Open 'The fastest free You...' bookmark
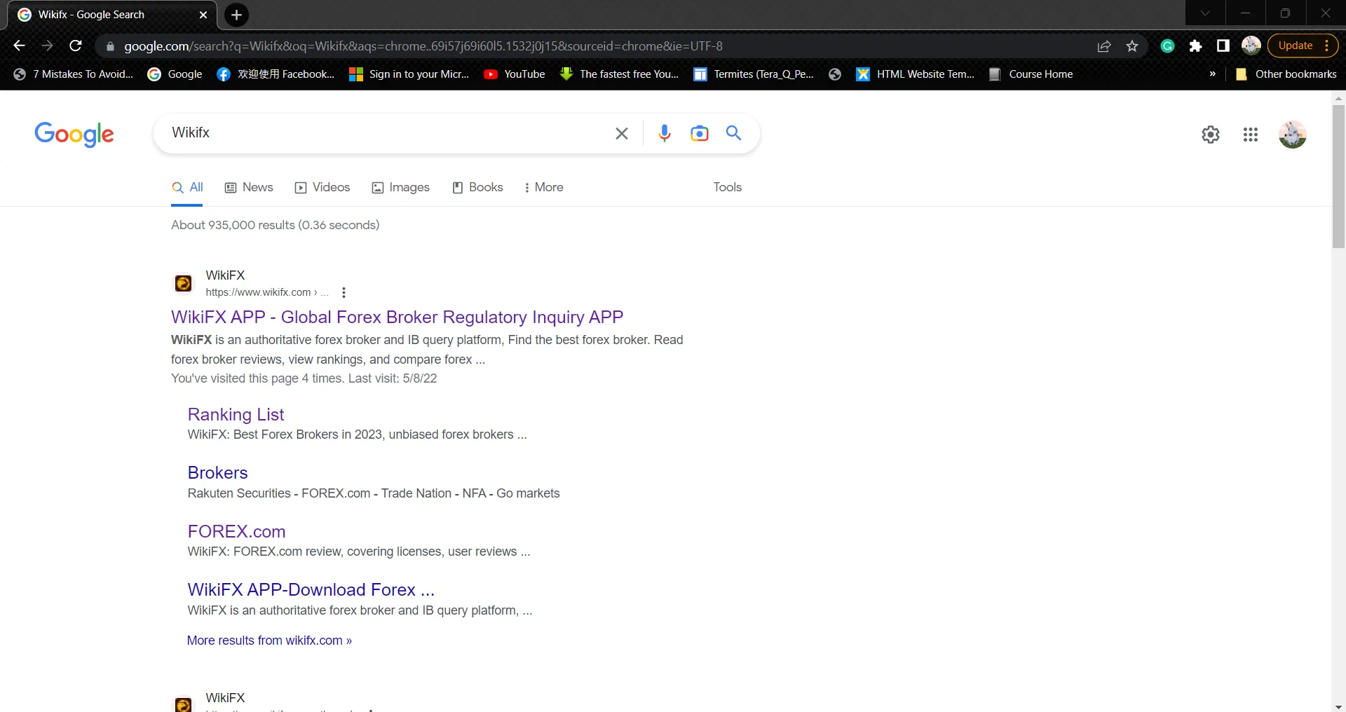The height and width of the screenshot is (712, 1346). (x=620, y=74)
